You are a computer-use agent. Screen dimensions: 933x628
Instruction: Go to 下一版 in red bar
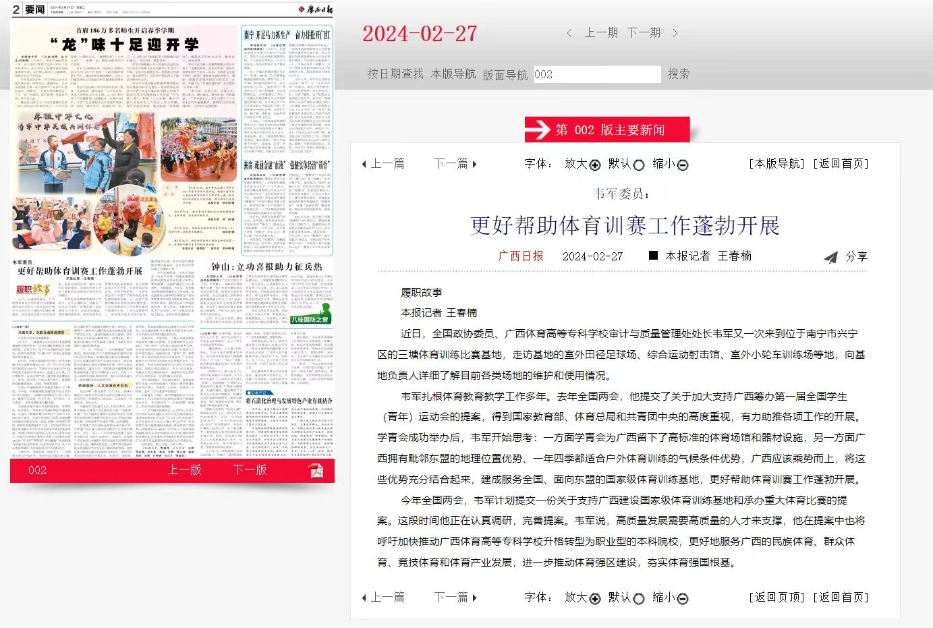tap(250, 469)
